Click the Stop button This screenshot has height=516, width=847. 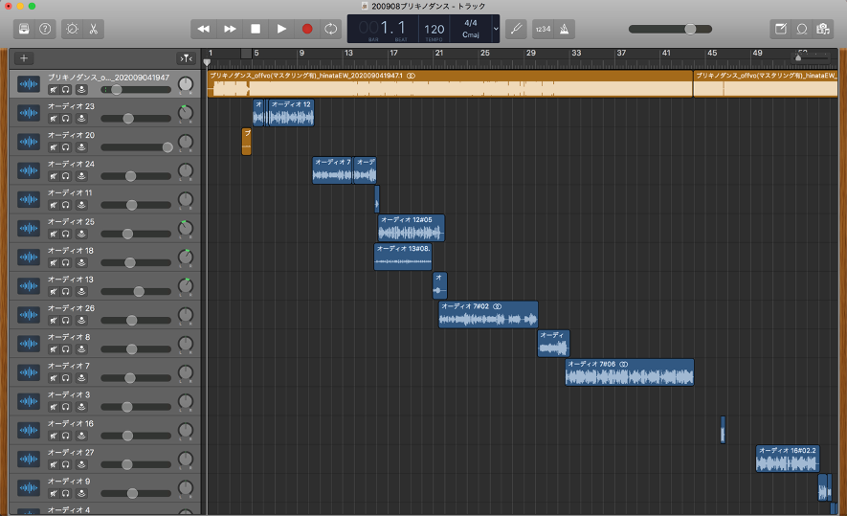(x=256, y=29)
